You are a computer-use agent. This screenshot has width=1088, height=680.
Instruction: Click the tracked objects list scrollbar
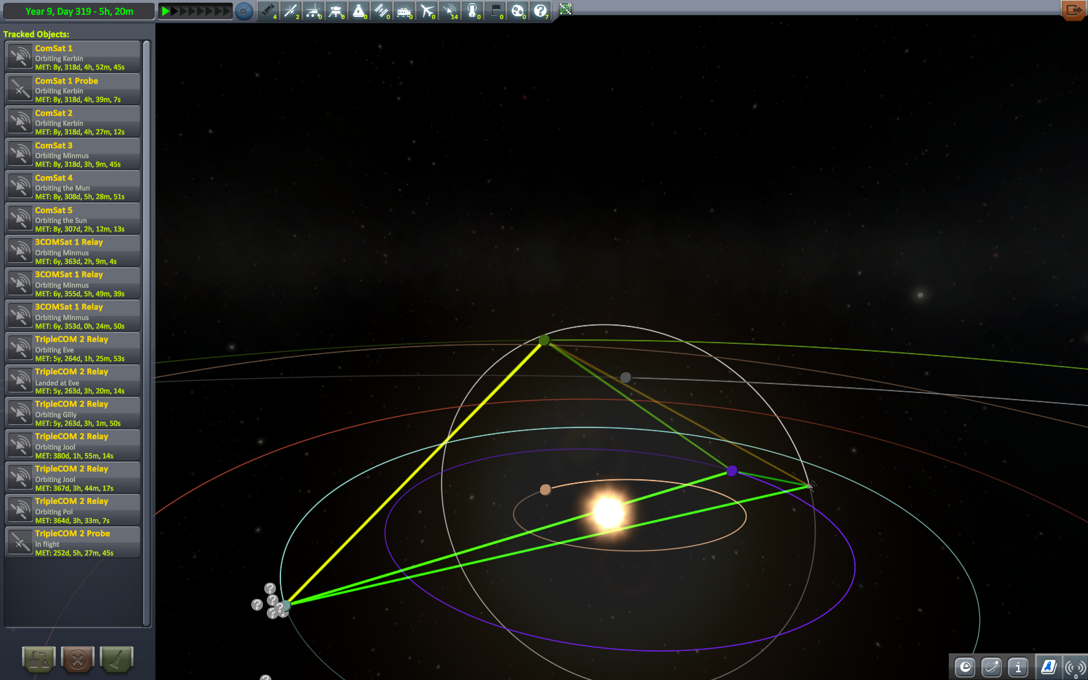click(146, 324)
